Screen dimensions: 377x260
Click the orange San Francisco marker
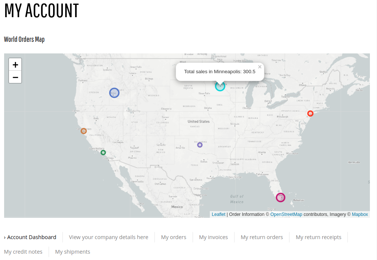point(84,131)
